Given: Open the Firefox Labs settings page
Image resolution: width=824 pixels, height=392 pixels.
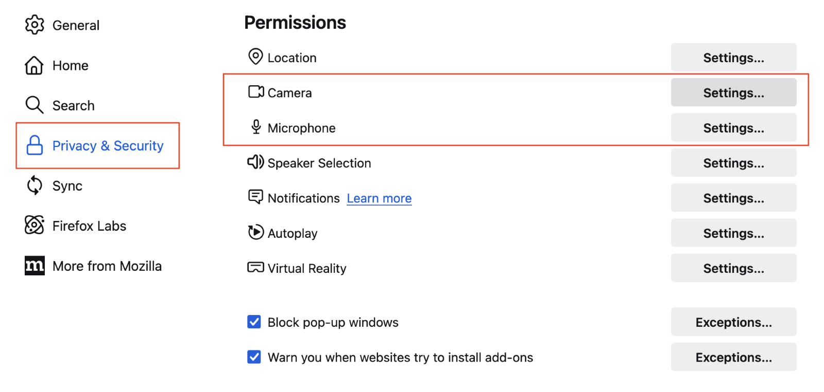Looking at the screenshot, I should 89,226.
